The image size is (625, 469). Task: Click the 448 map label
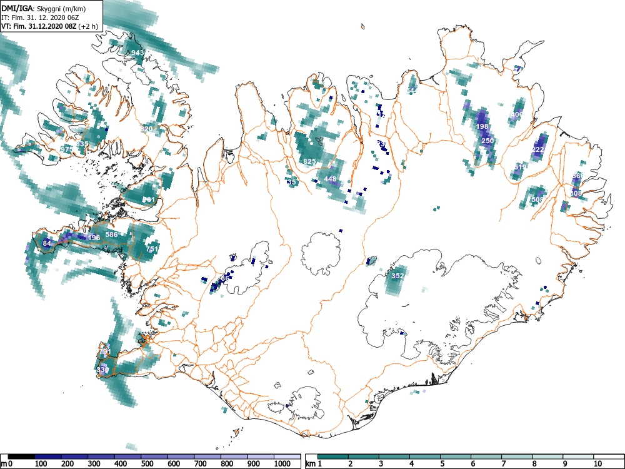tap(330, 179)
